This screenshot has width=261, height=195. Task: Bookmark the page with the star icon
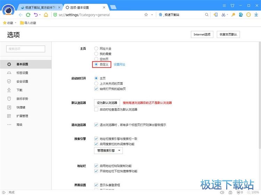tap(146, 15)
